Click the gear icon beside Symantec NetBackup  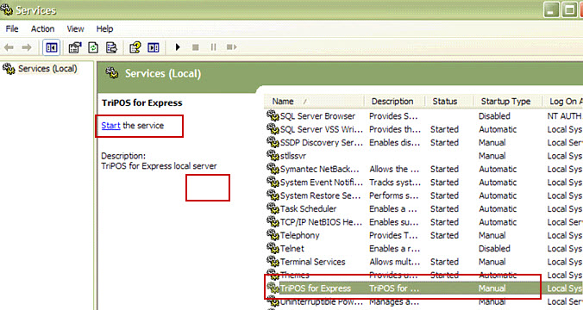(x=273, y=169)
